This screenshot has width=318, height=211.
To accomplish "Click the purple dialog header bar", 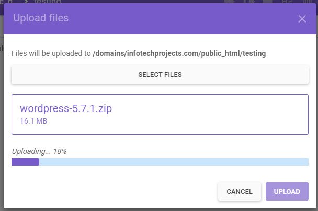I will pyautogui.click(x=160, y=18).
